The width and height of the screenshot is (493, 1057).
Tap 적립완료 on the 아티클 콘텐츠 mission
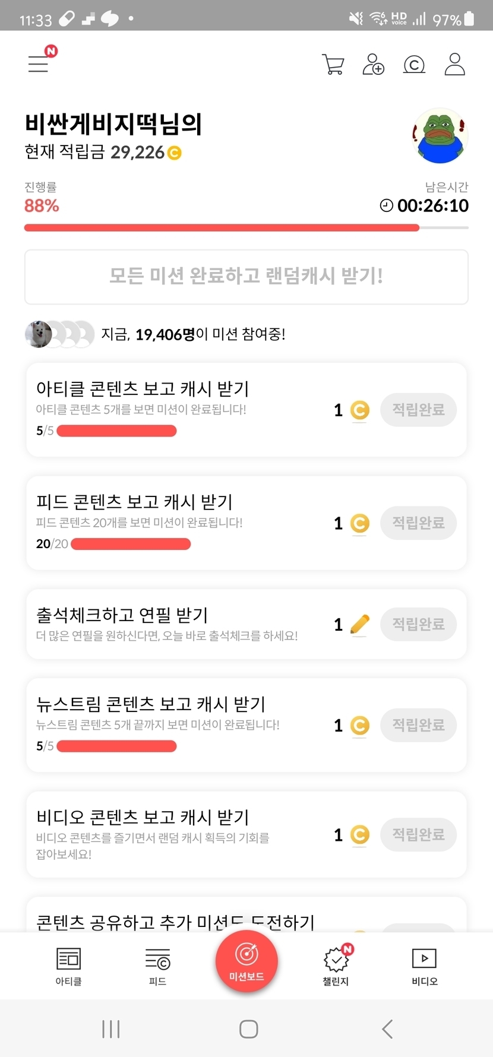coord(418,410)
